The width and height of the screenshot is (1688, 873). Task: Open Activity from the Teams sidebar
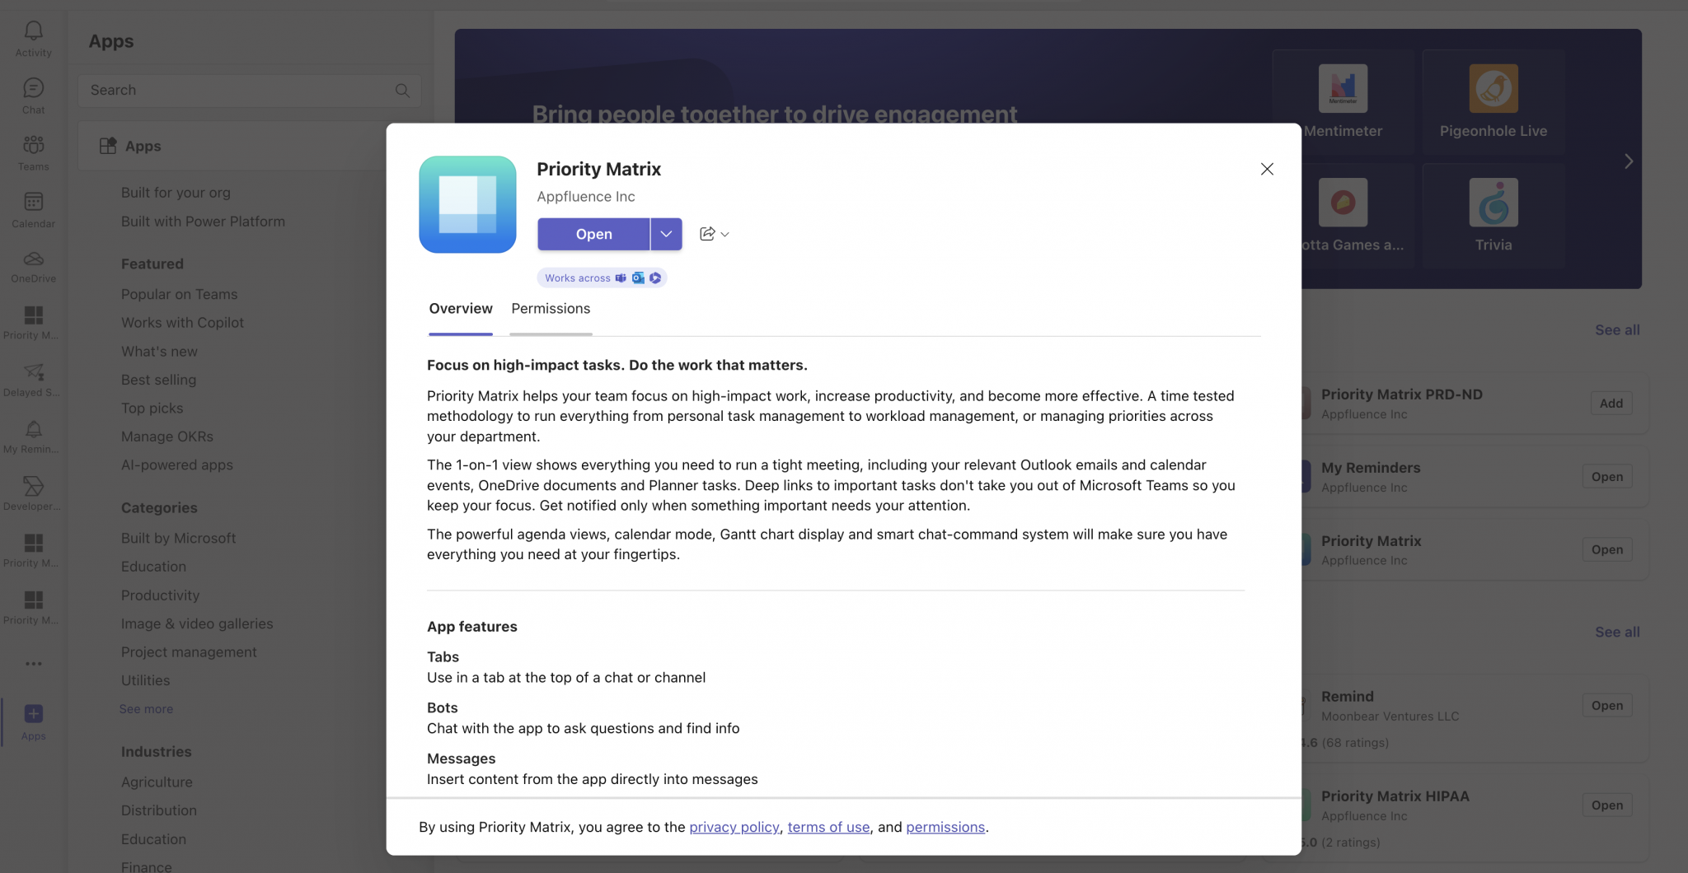[33, 37]
